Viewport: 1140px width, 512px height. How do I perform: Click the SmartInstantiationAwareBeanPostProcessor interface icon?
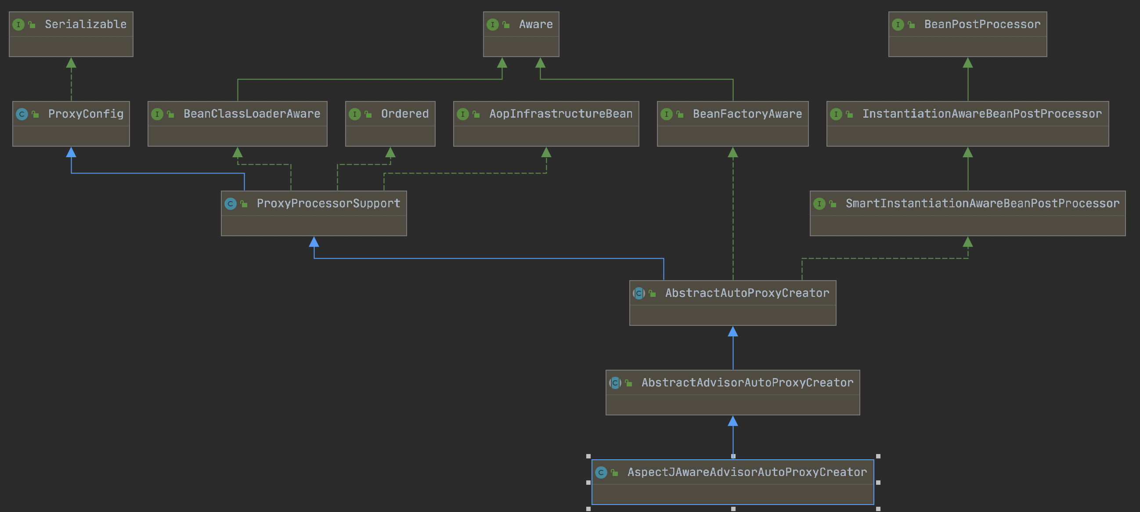click(819, 204)
